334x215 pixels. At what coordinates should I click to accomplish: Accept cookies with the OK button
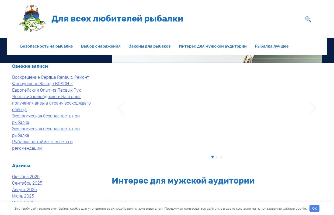314,208
